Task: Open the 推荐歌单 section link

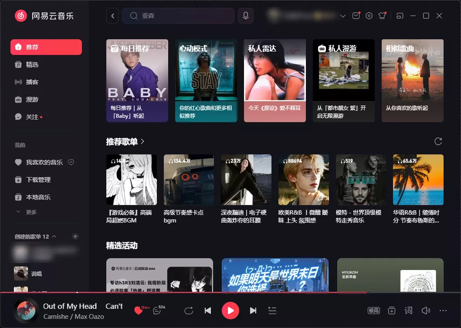Action: click(125, 142)
